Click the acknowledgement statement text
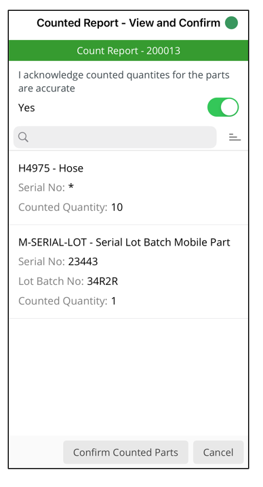 (123, 81)
